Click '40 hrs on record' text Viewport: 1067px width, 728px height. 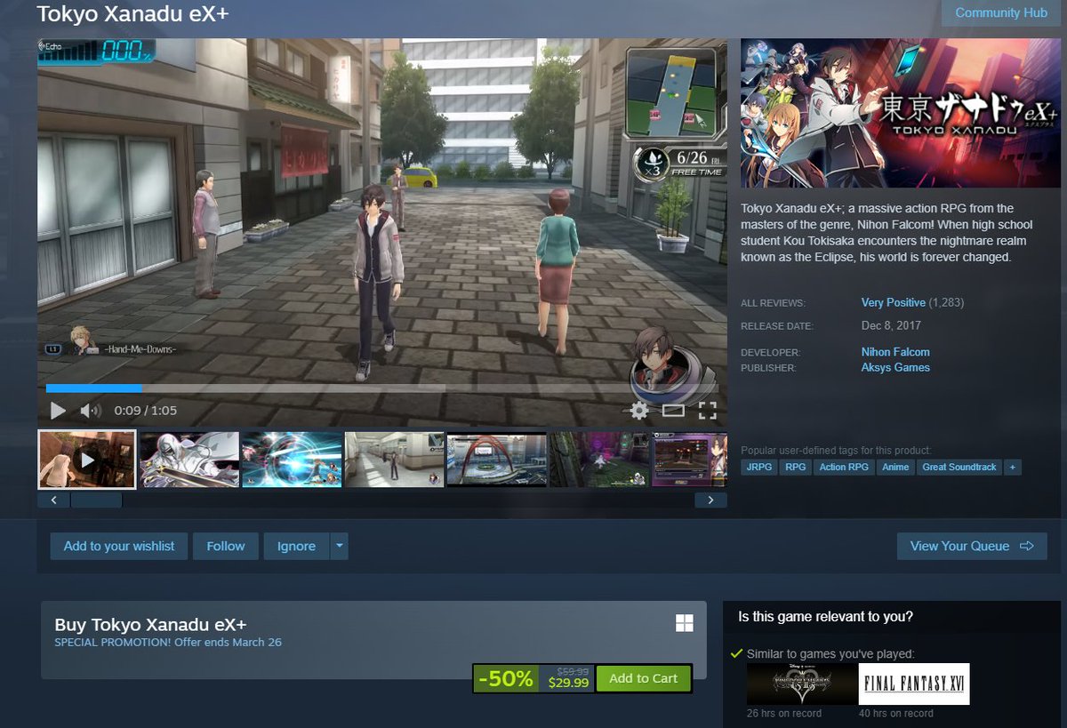(896, 713)
